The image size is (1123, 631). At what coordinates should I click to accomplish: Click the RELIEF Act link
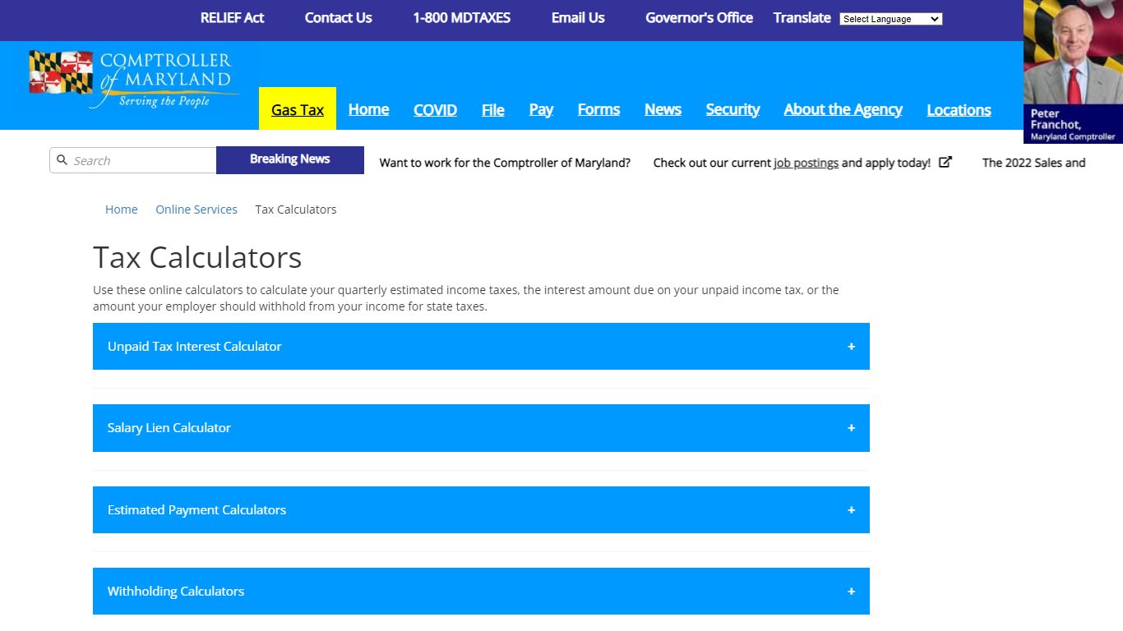point(232,17)
